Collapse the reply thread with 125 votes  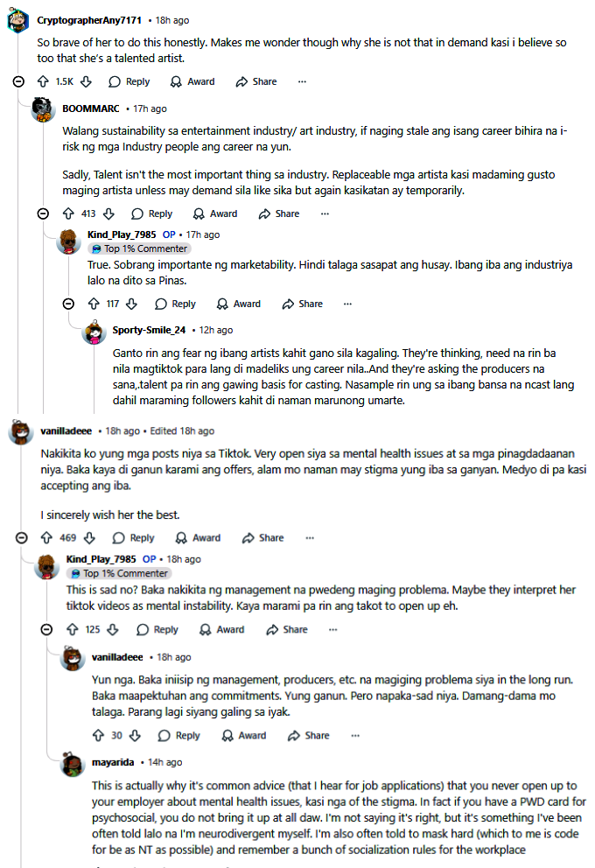pos(46,629)
